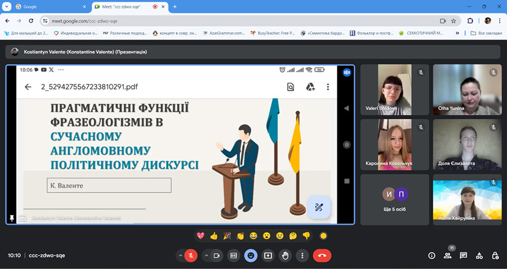
Task: Send thumbs up reaction
Action: [x=214, y=236]
